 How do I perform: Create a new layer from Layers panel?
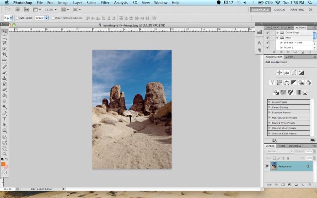[302, 185]
